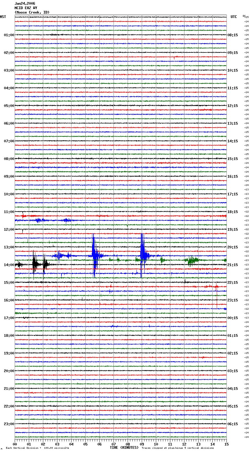250x452 pixels.
Task: Click the 03:15 UTC time label
Action: pos(233,371)
